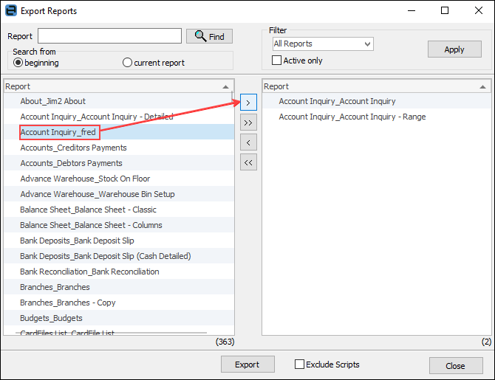Click the Find button with magnifier icon
This screenshot has width=495, height=380.
[209, 36]
